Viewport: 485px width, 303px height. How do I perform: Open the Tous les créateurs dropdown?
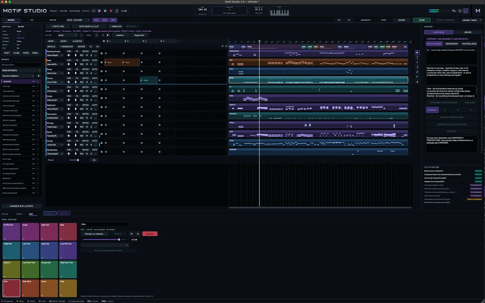[18, 76]
